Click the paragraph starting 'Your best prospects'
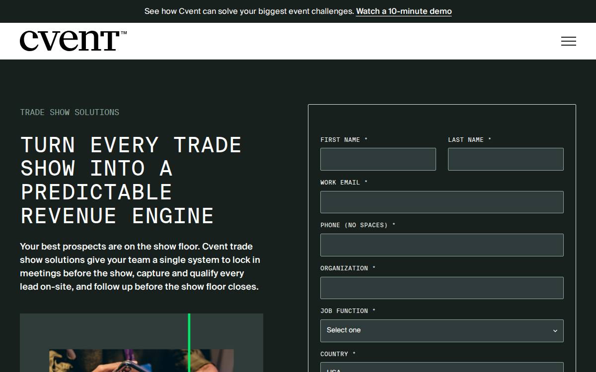This screenshot has width=596, height=372. tap(140, 266)
